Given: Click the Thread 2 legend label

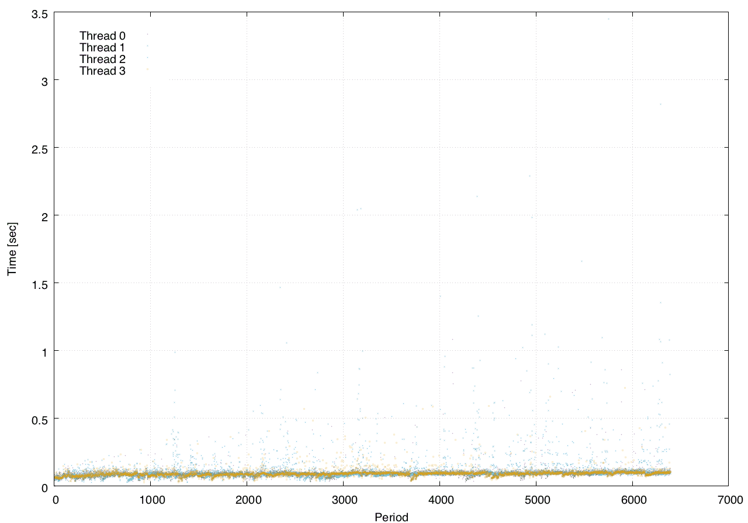Looking at the screenshot, I should pos(102,60).
